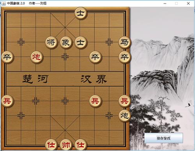Click the black 士 on the top edge

[81, 13]
